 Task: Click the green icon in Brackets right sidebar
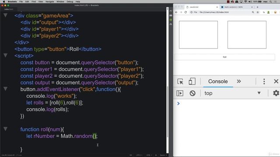[171, 20]
